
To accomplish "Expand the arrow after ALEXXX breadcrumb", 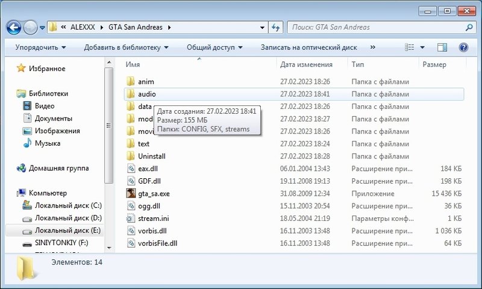I will point(102,27).
